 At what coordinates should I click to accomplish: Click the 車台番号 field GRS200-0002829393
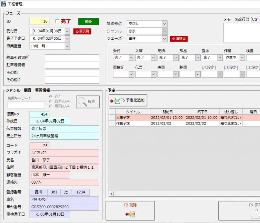64,207
